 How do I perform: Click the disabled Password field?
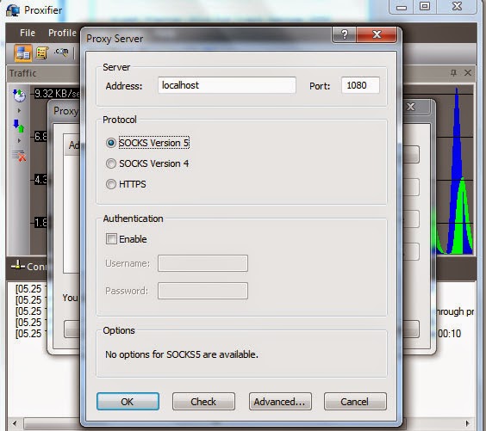click(202, 291)
